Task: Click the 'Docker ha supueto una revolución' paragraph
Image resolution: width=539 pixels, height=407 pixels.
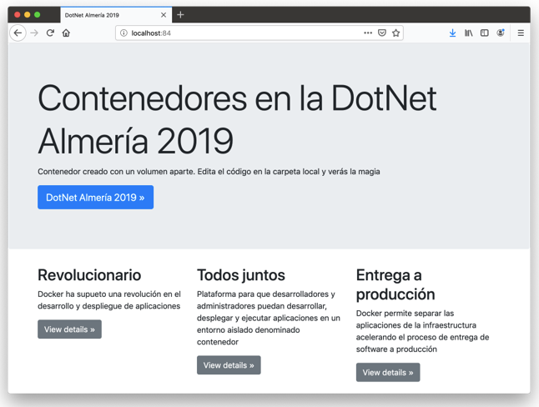Action: coord(109,300)
